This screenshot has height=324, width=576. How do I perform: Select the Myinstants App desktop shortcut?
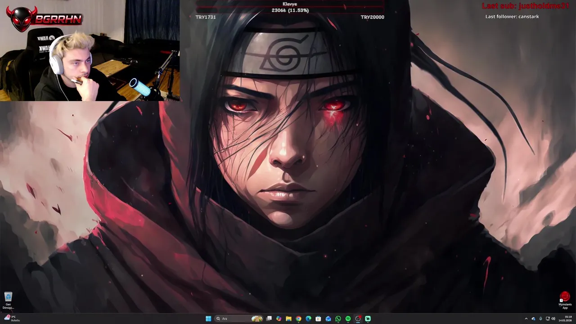(x=565, y=301)
